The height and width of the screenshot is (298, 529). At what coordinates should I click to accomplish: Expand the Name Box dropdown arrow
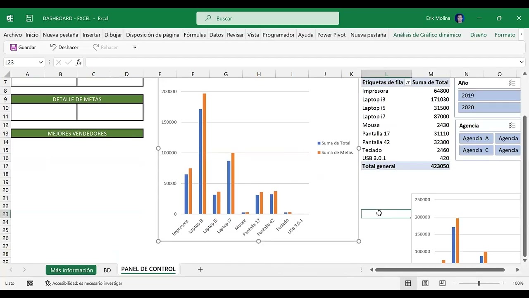click(41, 62)
